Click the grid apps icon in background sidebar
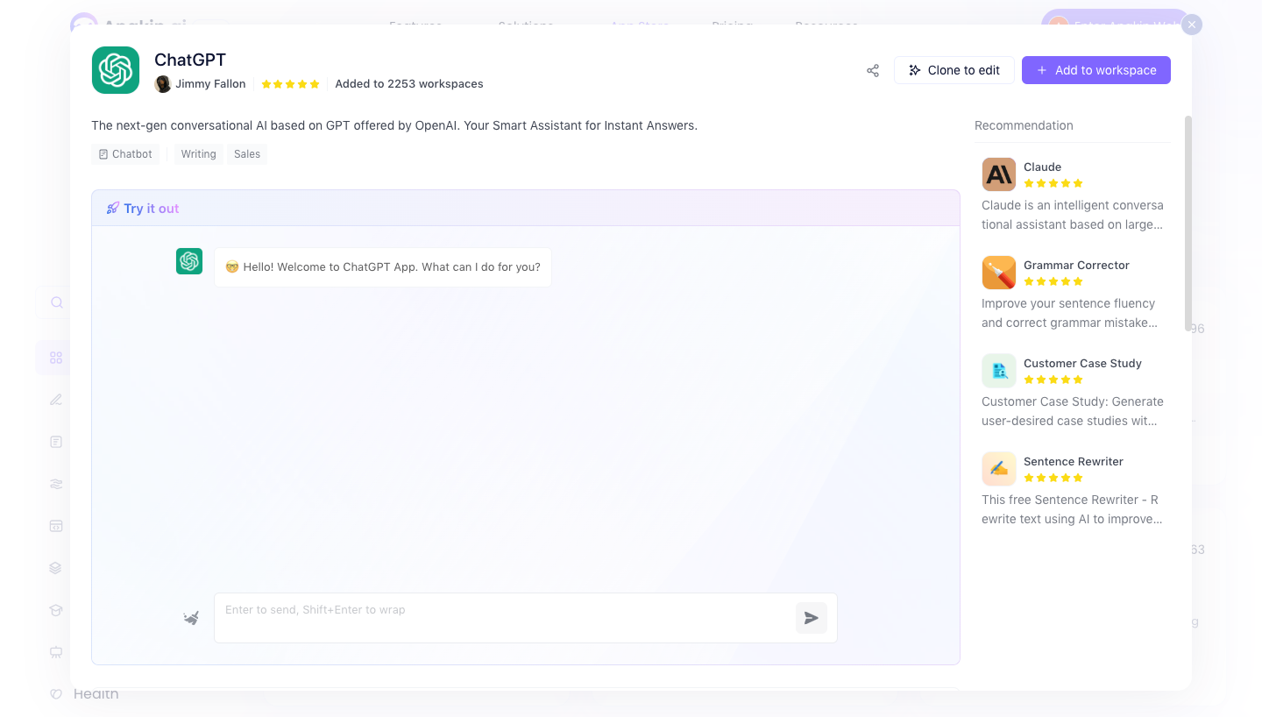This screenshot has height=717, width=1262. (x=56, y=358)
